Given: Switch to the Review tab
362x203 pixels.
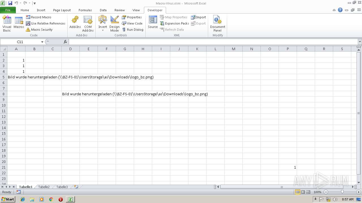Looking at the screenshot, I should click(120, 10).
